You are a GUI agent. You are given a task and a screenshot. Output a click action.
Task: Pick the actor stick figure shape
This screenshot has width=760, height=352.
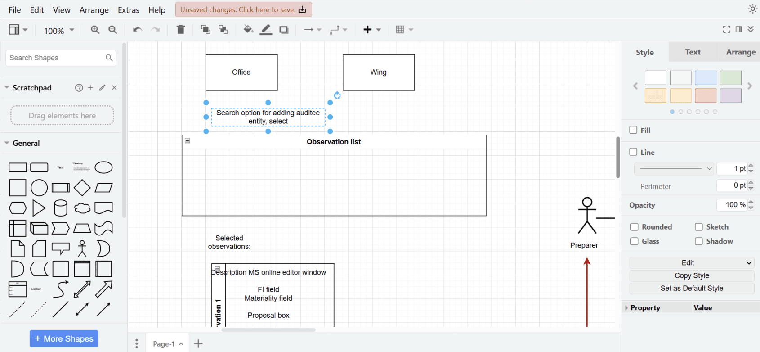[x=82, y=248]
